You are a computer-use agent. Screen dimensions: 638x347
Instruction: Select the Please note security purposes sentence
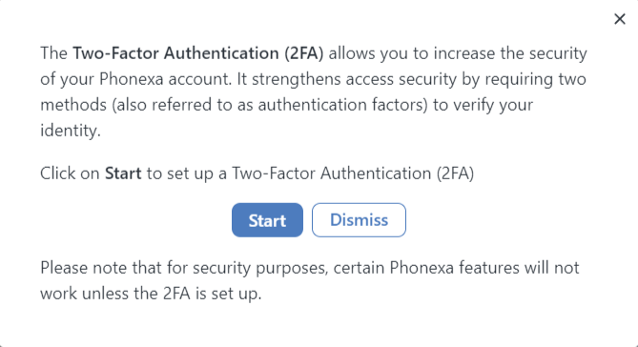(x=309, y=280)
